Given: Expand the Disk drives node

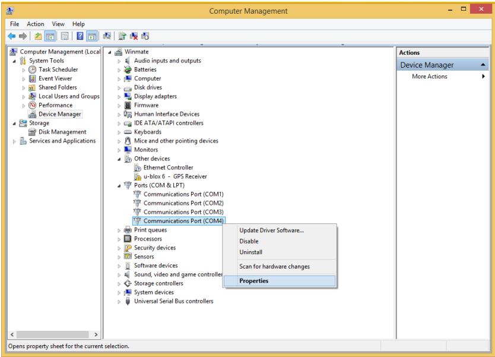Looking at the screenshot, I should click(x=119, y=88).
